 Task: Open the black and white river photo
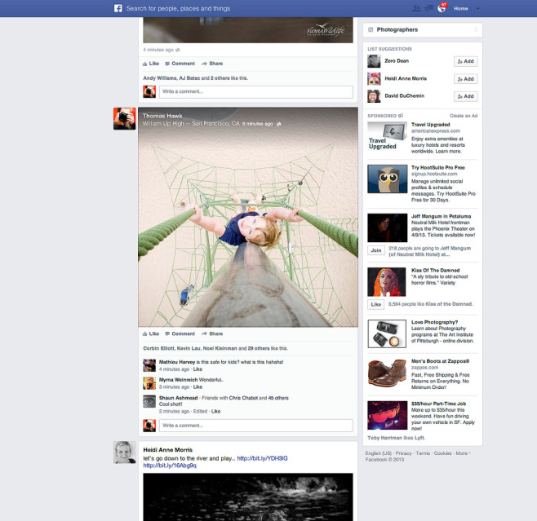[x=248, y=497]
